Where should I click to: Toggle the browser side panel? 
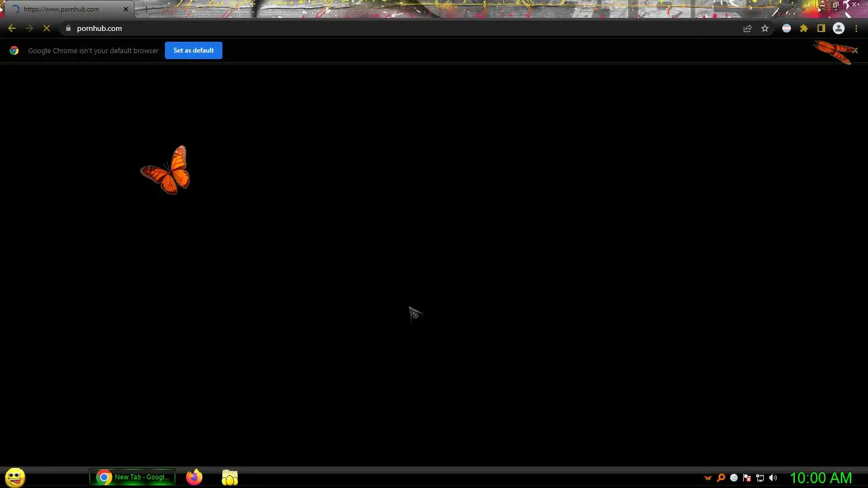click(x=821, y=28)
